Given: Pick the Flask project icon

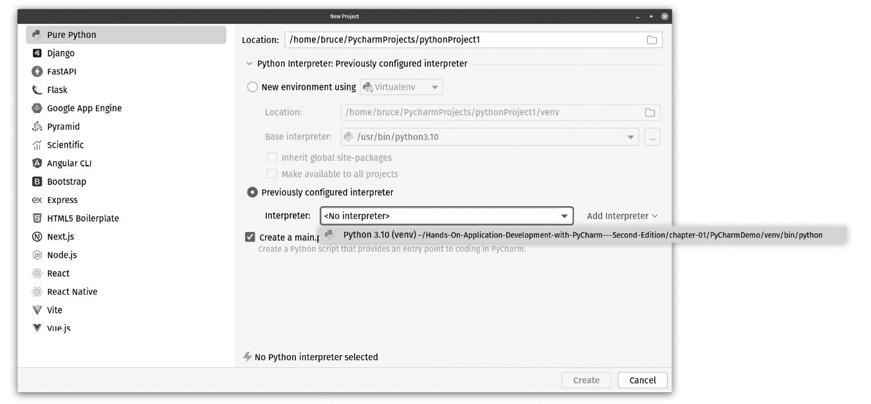Looking at the screenshot, I should coord(37,90).
